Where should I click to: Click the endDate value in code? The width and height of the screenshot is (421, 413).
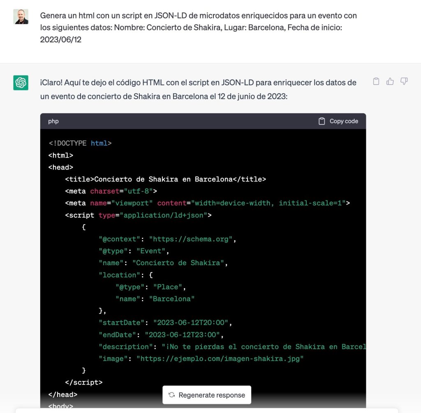tap(182, 335)
